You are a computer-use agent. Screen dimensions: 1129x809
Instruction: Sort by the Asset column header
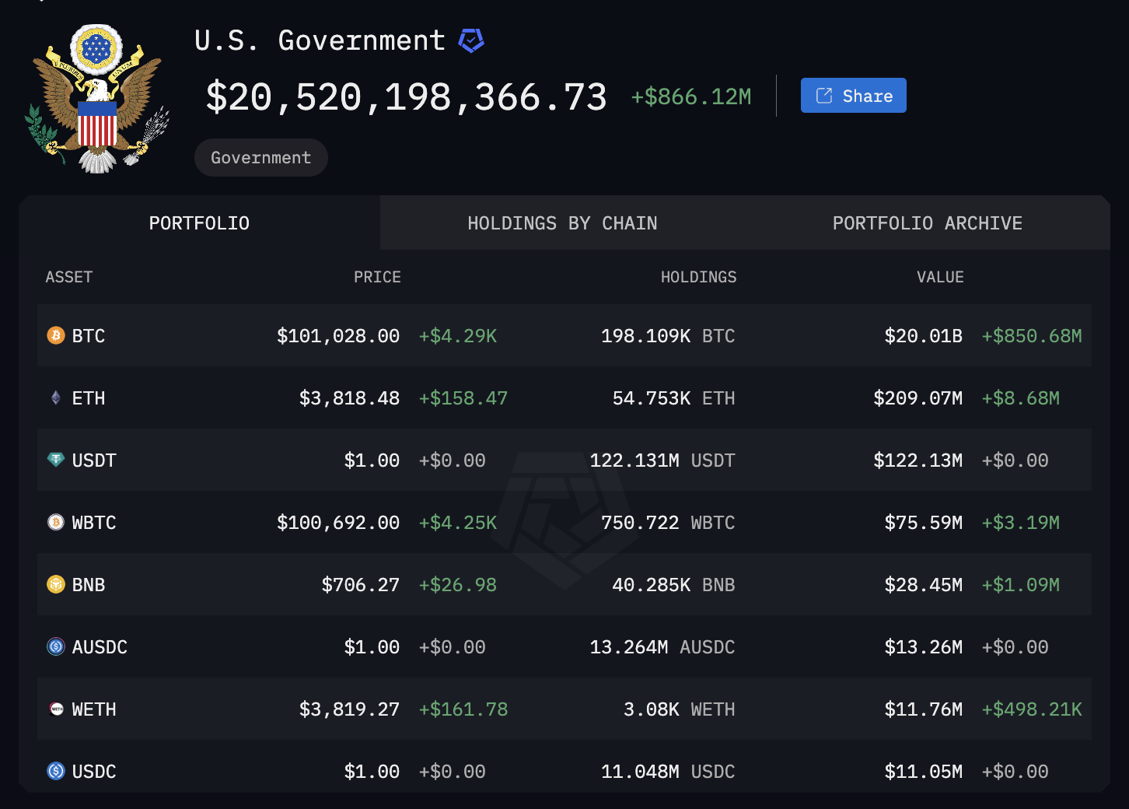(69, 277)
